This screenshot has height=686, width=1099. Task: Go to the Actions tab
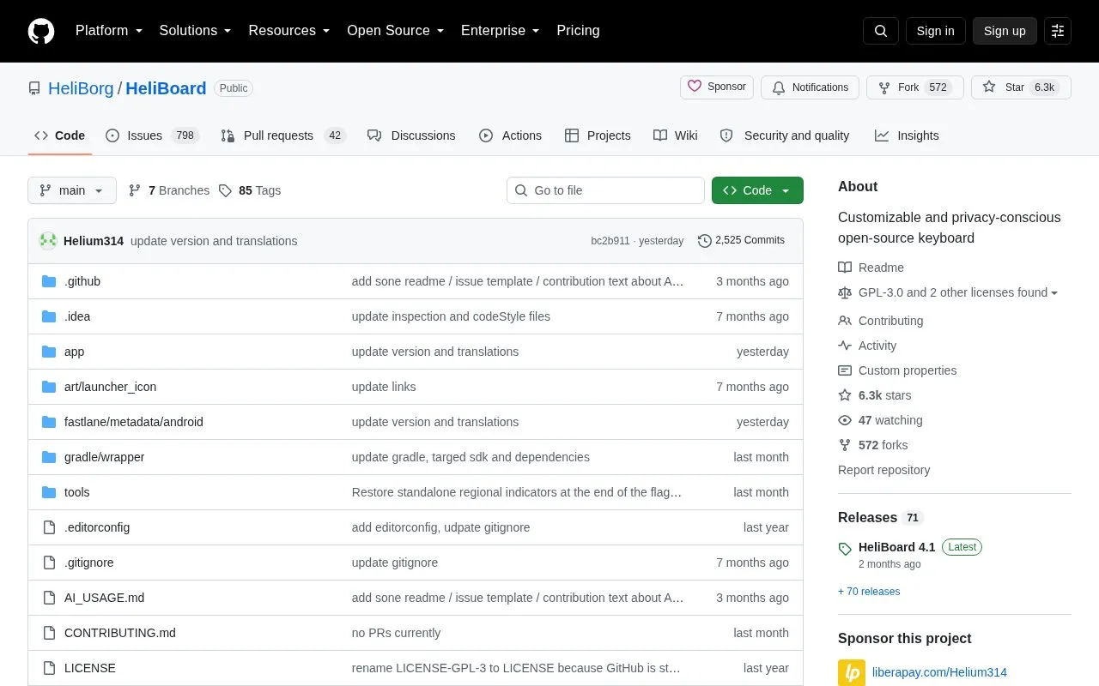(x=510, y=135)
